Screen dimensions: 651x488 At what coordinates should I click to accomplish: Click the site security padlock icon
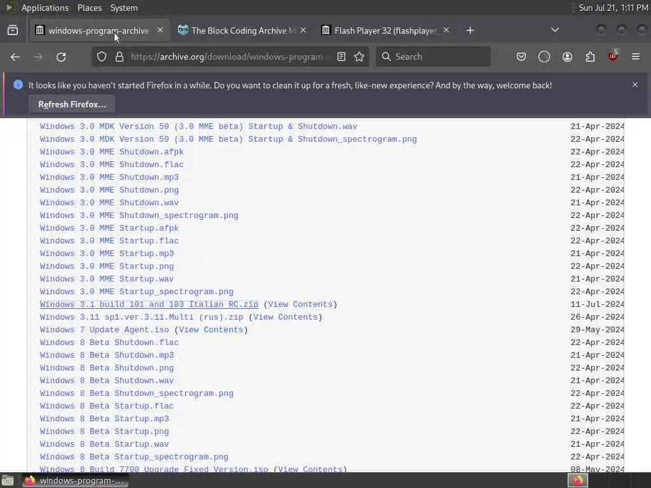(x=120, y=57)
